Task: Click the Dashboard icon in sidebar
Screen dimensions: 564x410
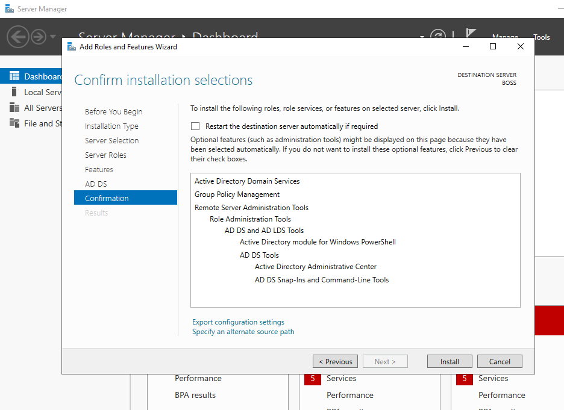Action: [x=14, y=76]
